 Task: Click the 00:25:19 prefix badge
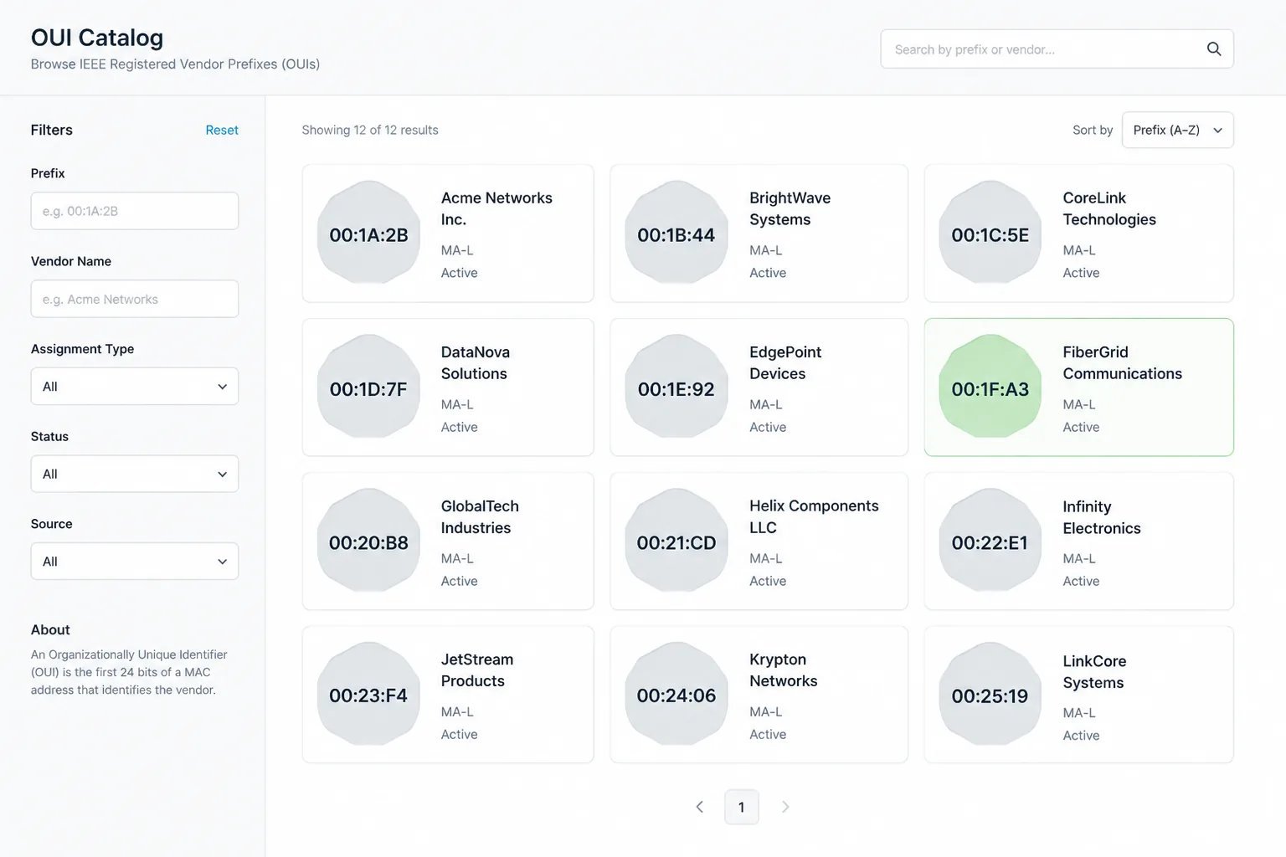coord(990,695)
